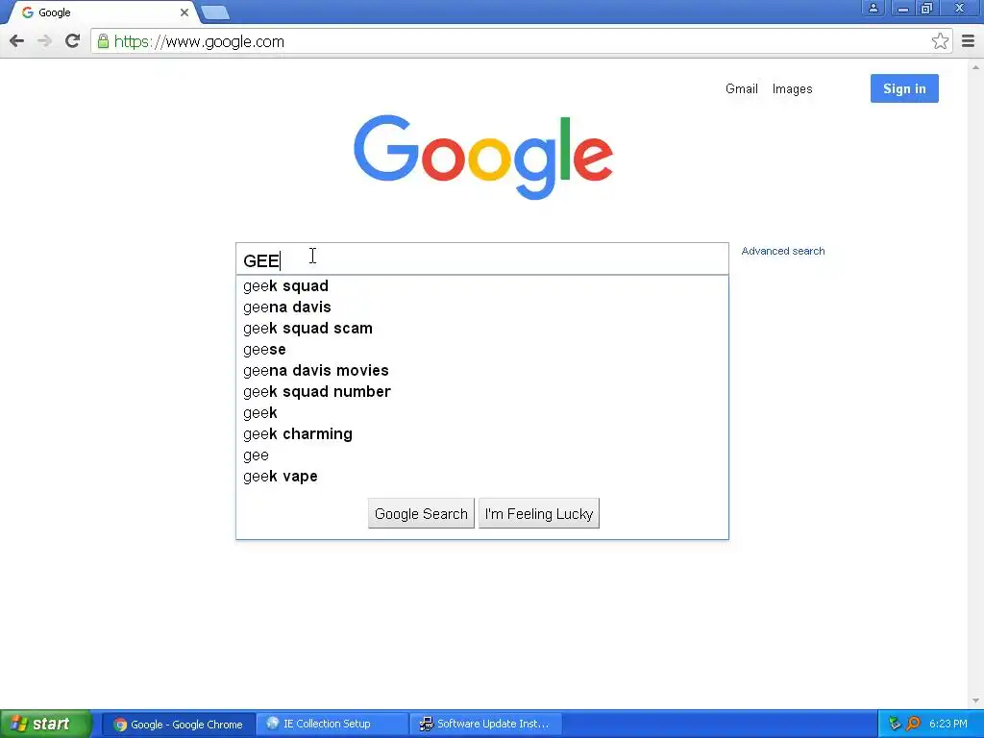Click the blue Sign in button
Image resolution: width=984 pixels, height=738 pixels.
pyautogui.click(x=904, y=88)
